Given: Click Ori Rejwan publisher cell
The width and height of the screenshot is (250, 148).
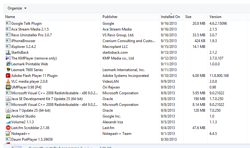Looking at the screenshot, I should (x=111, y=87).
